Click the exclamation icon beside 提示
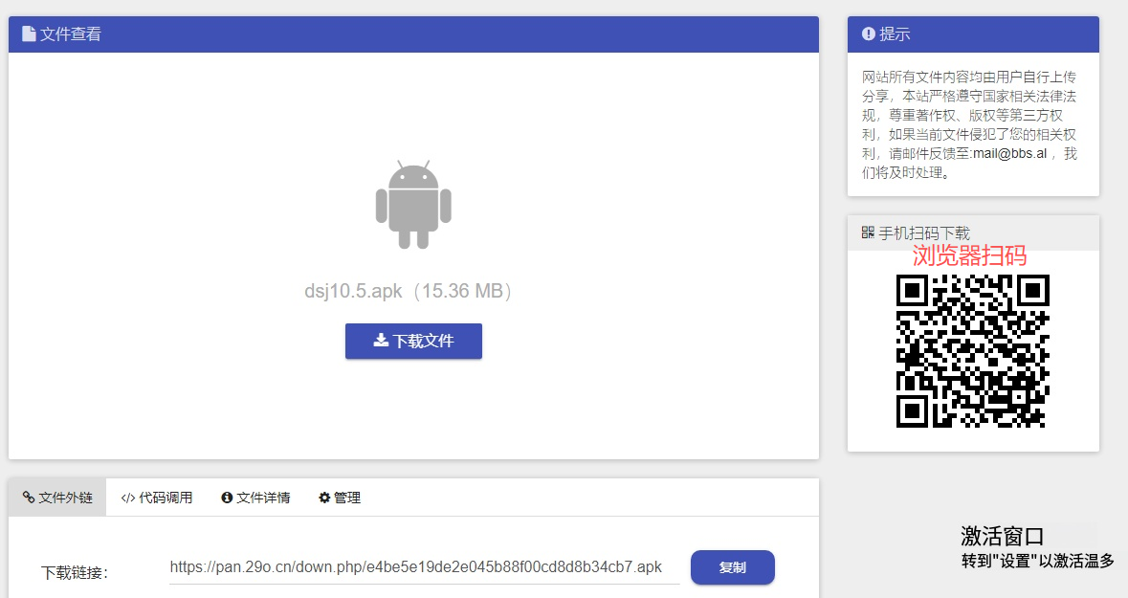This screenshot has height=598, width=1128. click(x=869, y=34)
